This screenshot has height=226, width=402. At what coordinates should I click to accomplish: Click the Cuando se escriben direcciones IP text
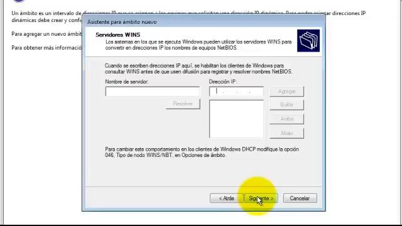(198, 68)
